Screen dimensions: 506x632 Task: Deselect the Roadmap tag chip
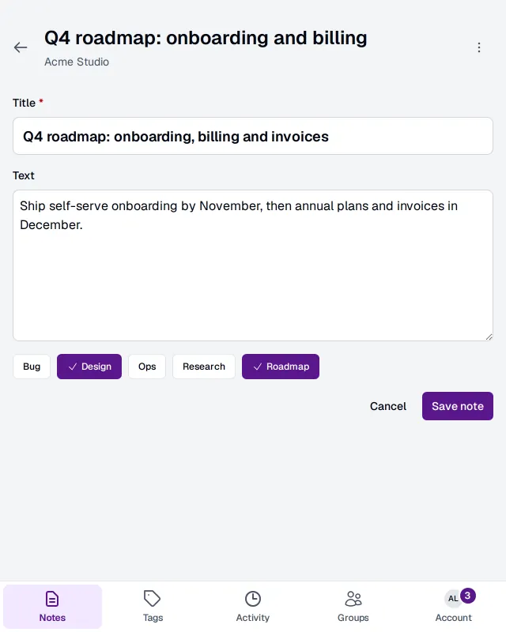coord(281,367)
